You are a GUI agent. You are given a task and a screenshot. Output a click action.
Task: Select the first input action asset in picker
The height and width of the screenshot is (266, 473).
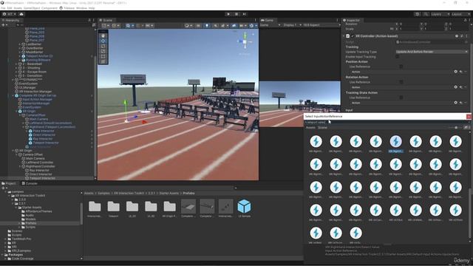point(316,143)
